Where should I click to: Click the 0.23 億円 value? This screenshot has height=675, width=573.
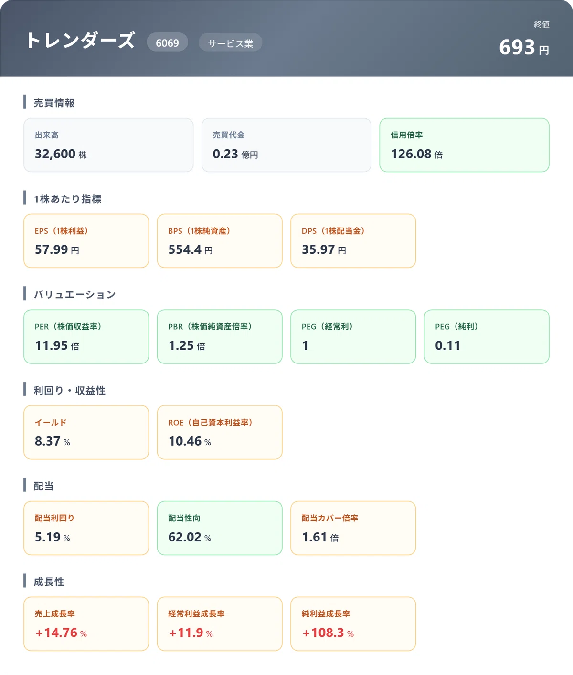[x=235, y=154]
